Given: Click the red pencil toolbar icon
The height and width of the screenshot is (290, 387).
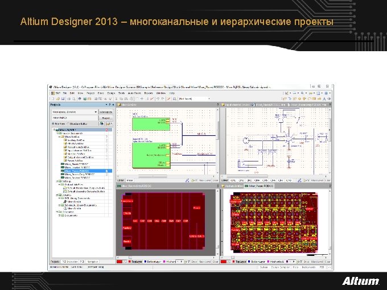Looking at the screenshot, I should 169,99.
